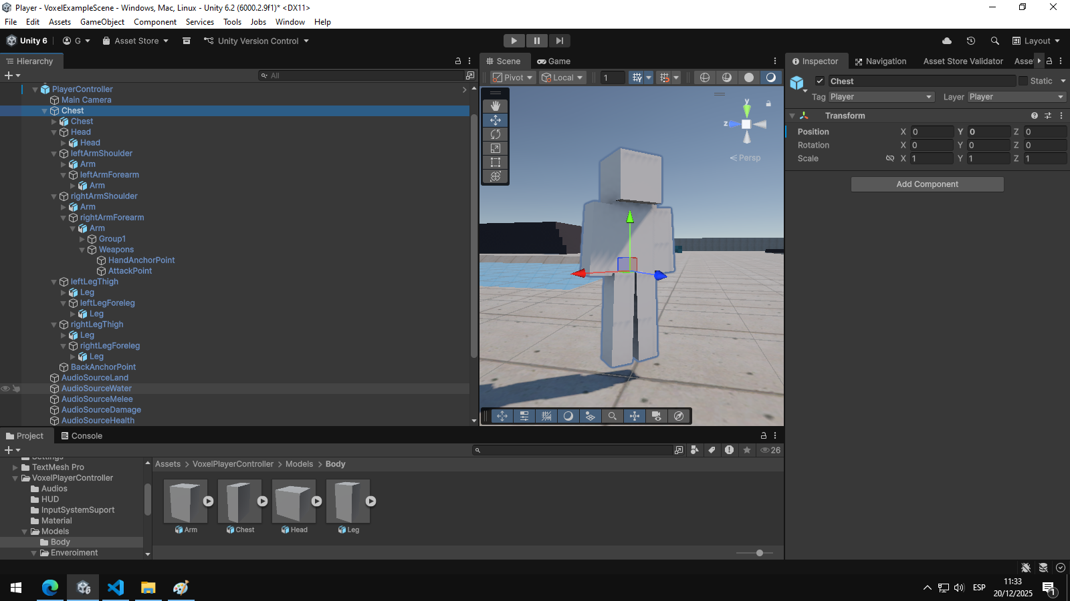Image resolution: width=1070 pixels, height=601 pixels.
Task: Enable snap to grid in Scene toolbar
Action: (x=665, y=77)
